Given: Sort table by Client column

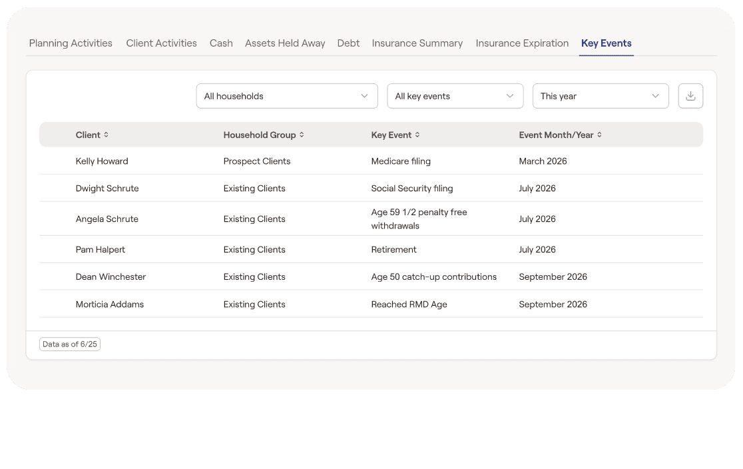Looking at the screenshot, I should tap(106, 135).
